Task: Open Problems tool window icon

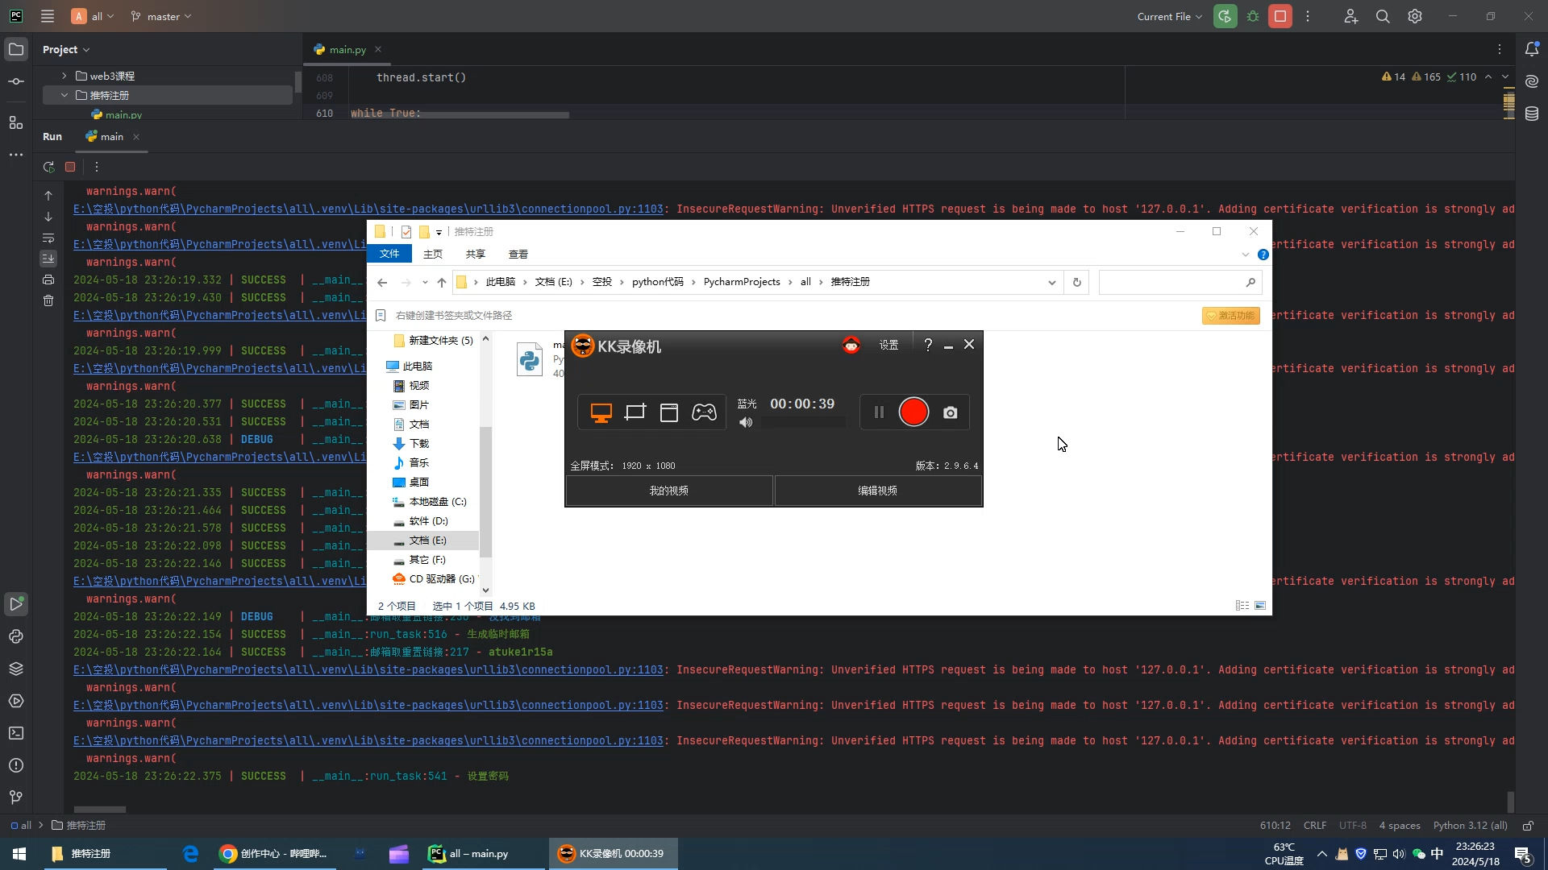Action: (x=16, y=766)
